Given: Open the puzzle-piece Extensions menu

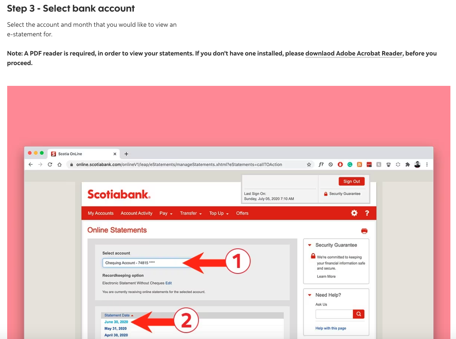Looking at the screenshot, I should coord(407,165).
